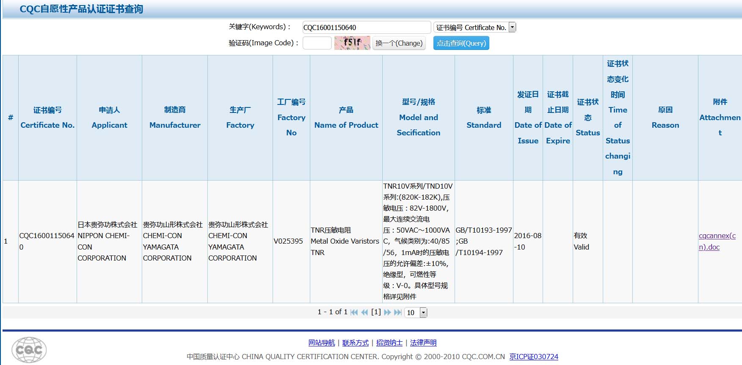Viewport: 742px width, 365px height.
Task: Click the Time of Status changing header
Action: point(618,118)
